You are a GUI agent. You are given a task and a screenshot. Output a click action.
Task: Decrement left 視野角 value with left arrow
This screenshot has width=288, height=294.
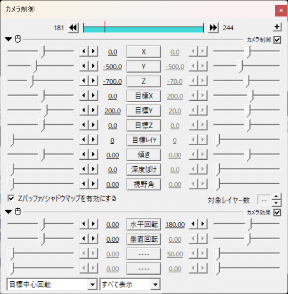[x=84, y=184]
